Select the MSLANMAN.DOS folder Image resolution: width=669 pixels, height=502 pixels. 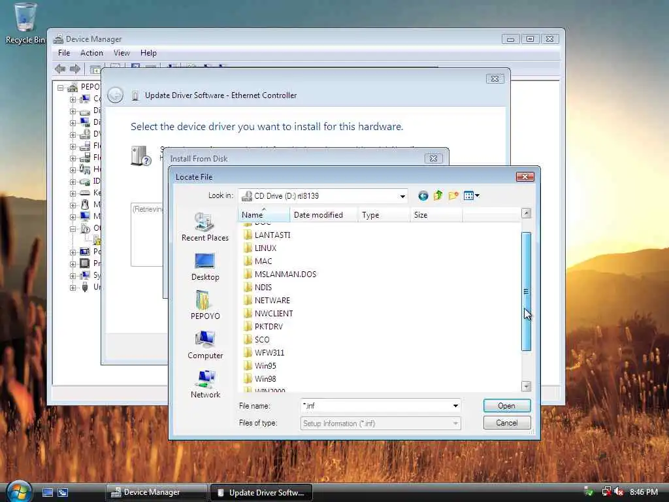pyautogui.click(x=280, y=275)
